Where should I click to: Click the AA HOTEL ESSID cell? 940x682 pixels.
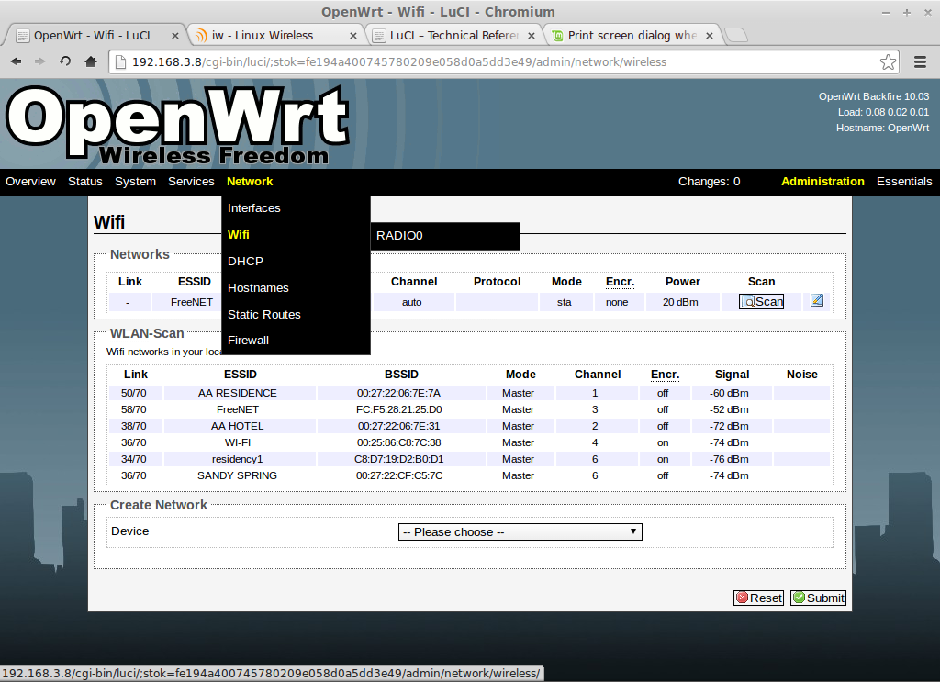coord(238,426)
